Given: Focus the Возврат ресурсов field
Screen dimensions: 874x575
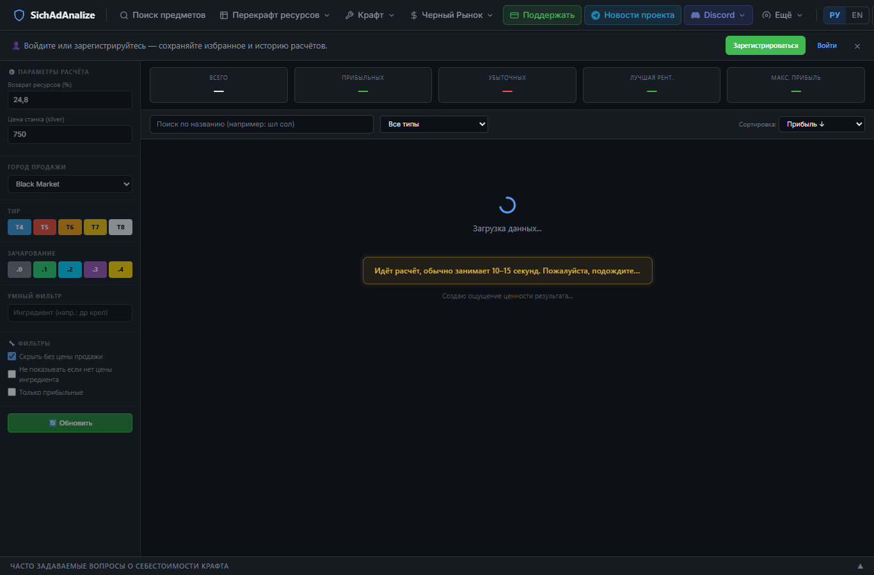Looking at the screenshot, I should [70, 100].
